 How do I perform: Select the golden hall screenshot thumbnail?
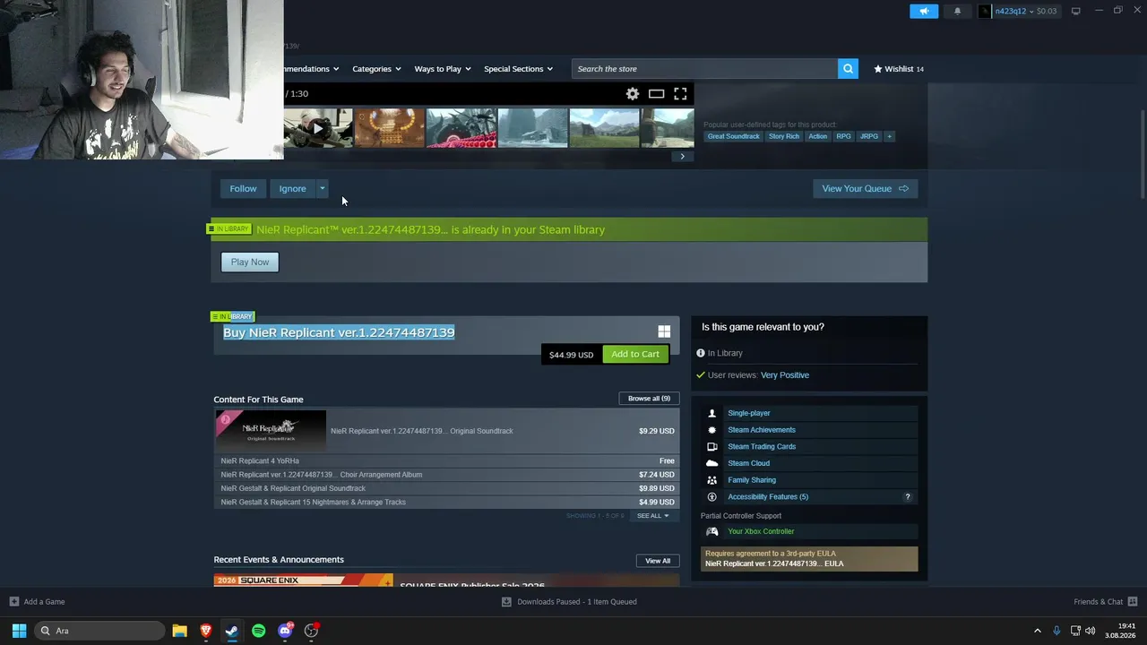tap(389, 128)
